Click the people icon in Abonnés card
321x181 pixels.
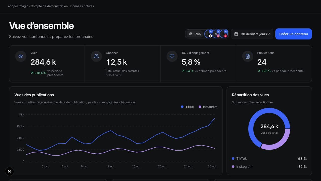pyautogui.click(x=97, y=56)
